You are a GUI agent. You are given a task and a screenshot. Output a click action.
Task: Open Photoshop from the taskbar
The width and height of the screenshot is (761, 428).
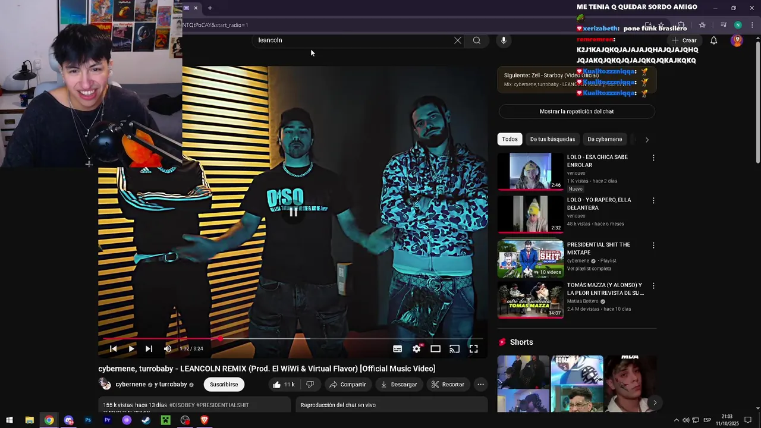88,420
